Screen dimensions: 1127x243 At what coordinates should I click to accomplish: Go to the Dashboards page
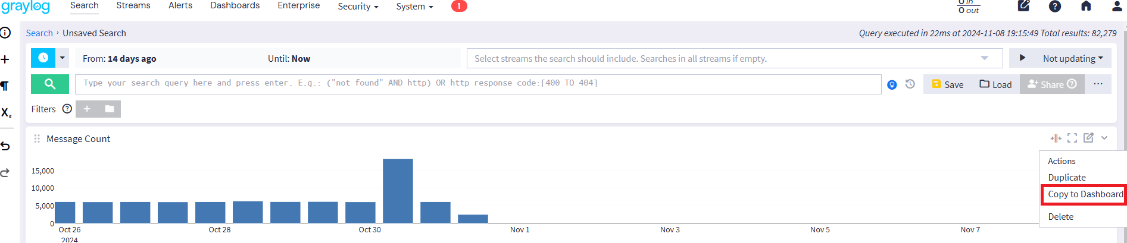(x=235, y=5)
